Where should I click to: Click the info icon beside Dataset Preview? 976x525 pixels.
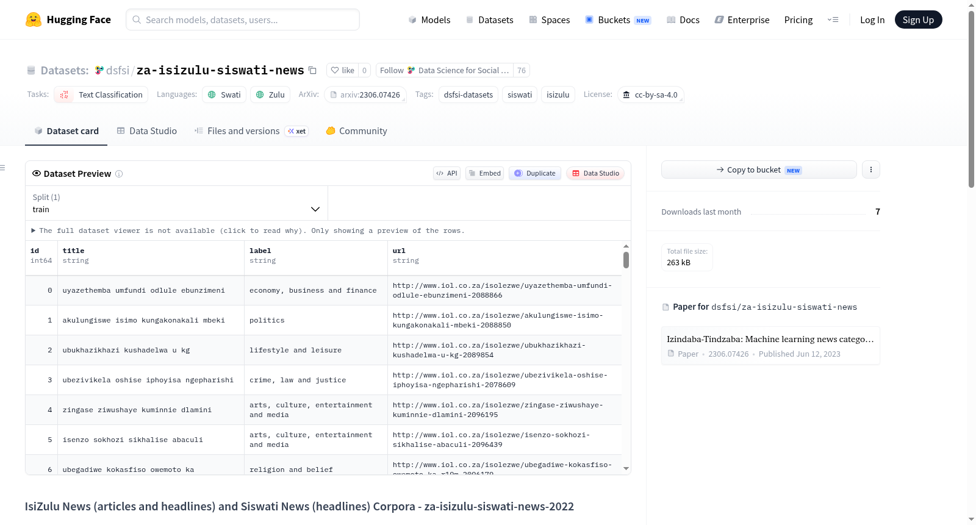119,174
